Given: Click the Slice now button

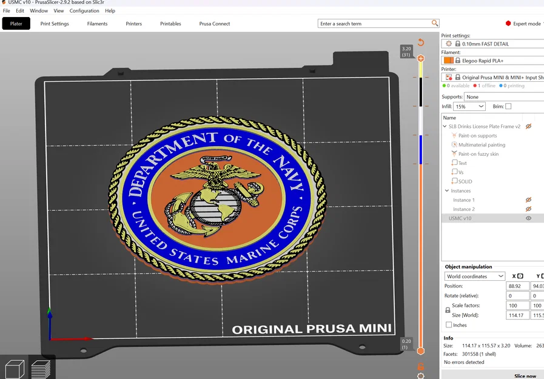Looking at the screenshot, I should (x=525, y=376).
